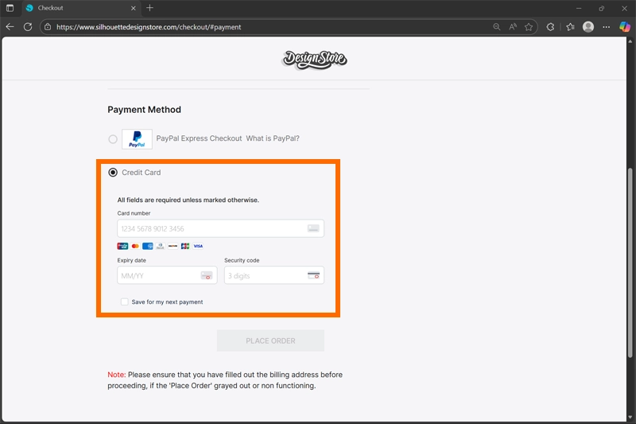Open the browser Extensions icon
Viewport: 636px width, 424px height.
550,27
